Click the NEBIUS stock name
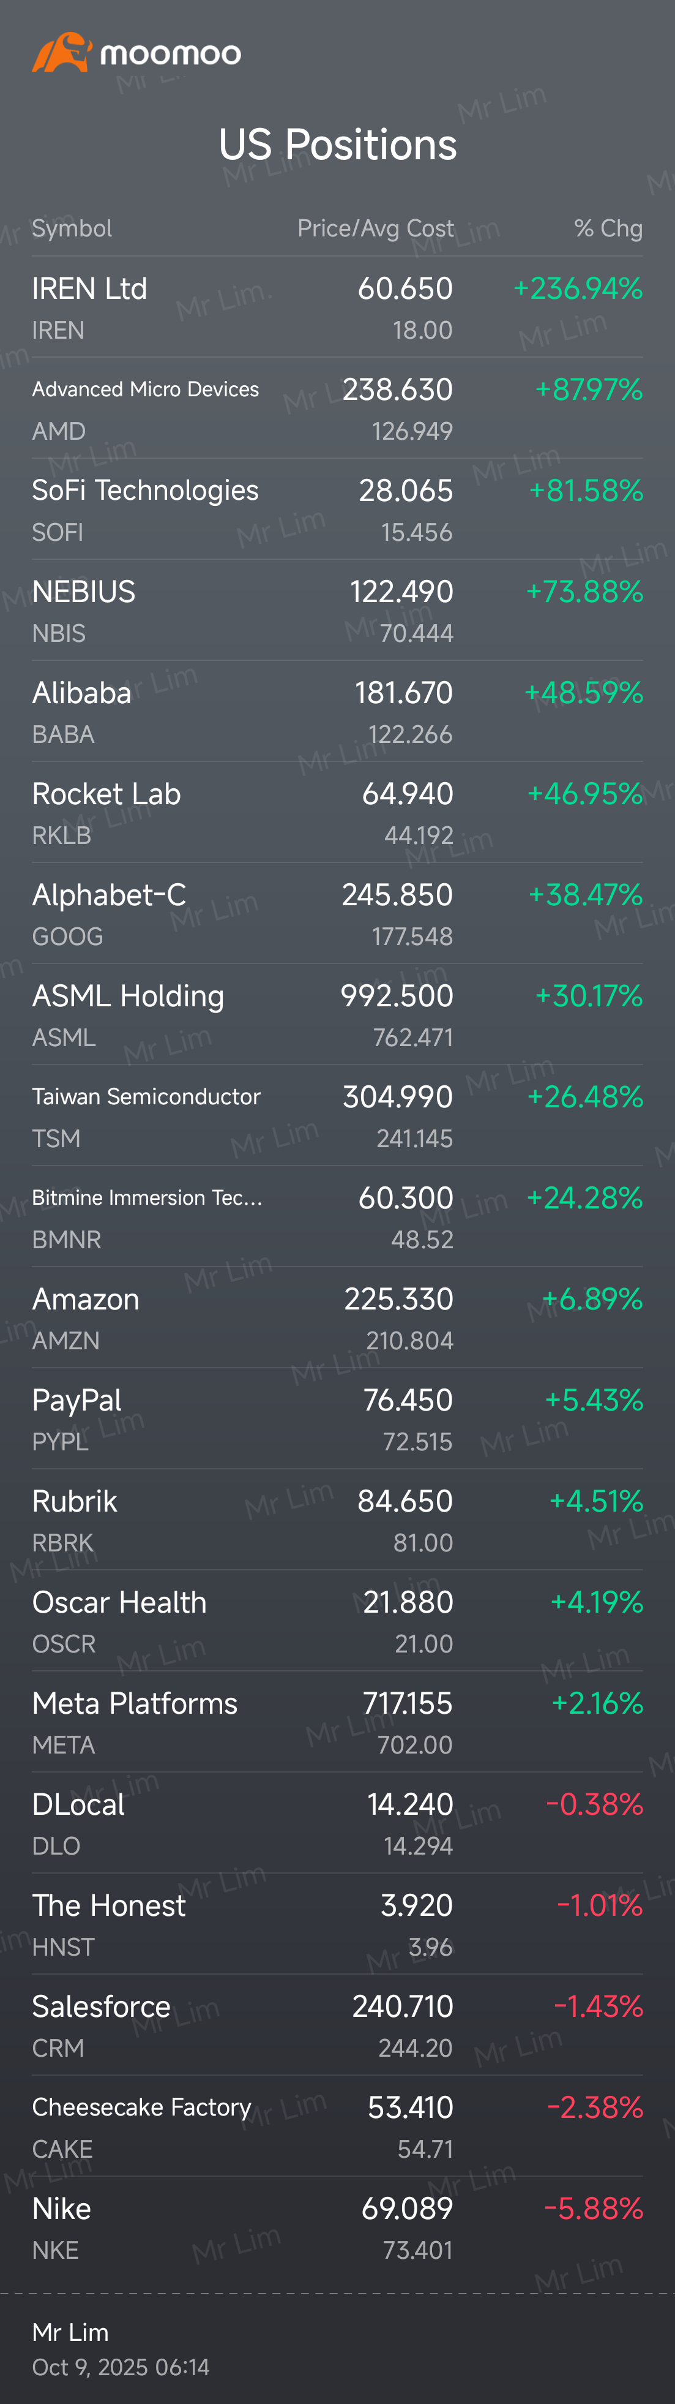 84,592
